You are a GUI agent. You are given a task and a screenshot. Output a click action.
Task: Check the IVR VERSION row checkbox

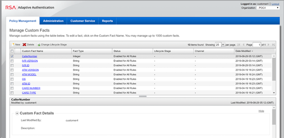point(12,61)
